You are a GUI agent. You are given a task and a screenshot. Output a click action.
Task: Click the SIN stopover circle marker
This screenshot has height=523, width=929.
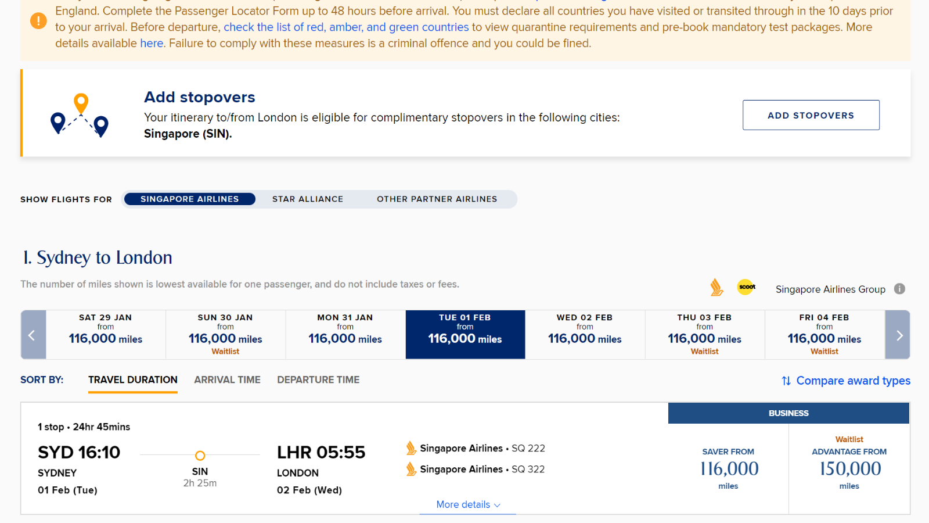(200, 456)
